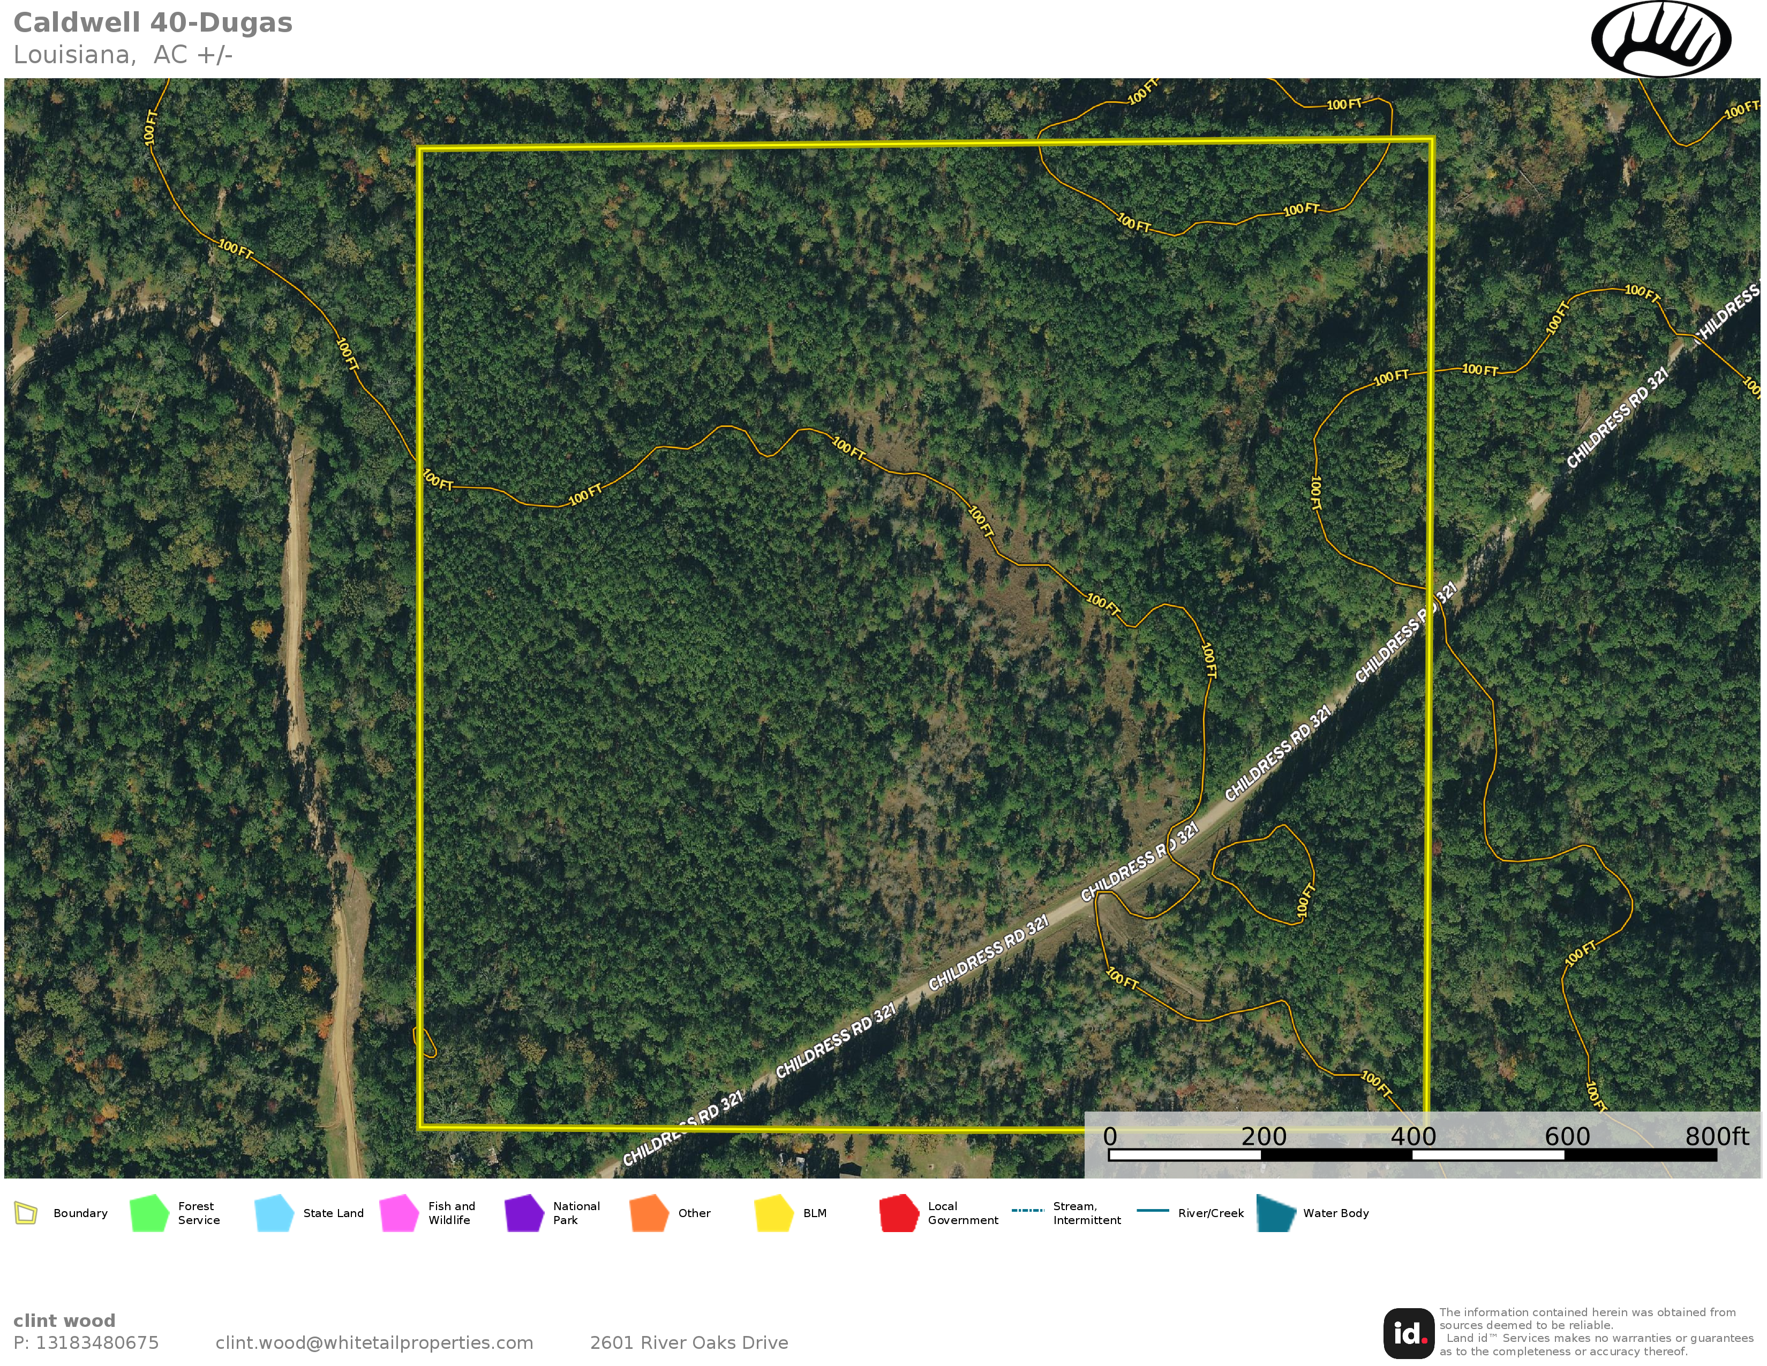The height and width of the screenshot is (1366, 1767).
Task: Click the 800ft label on scale bar
Action: [1716, 1136]
